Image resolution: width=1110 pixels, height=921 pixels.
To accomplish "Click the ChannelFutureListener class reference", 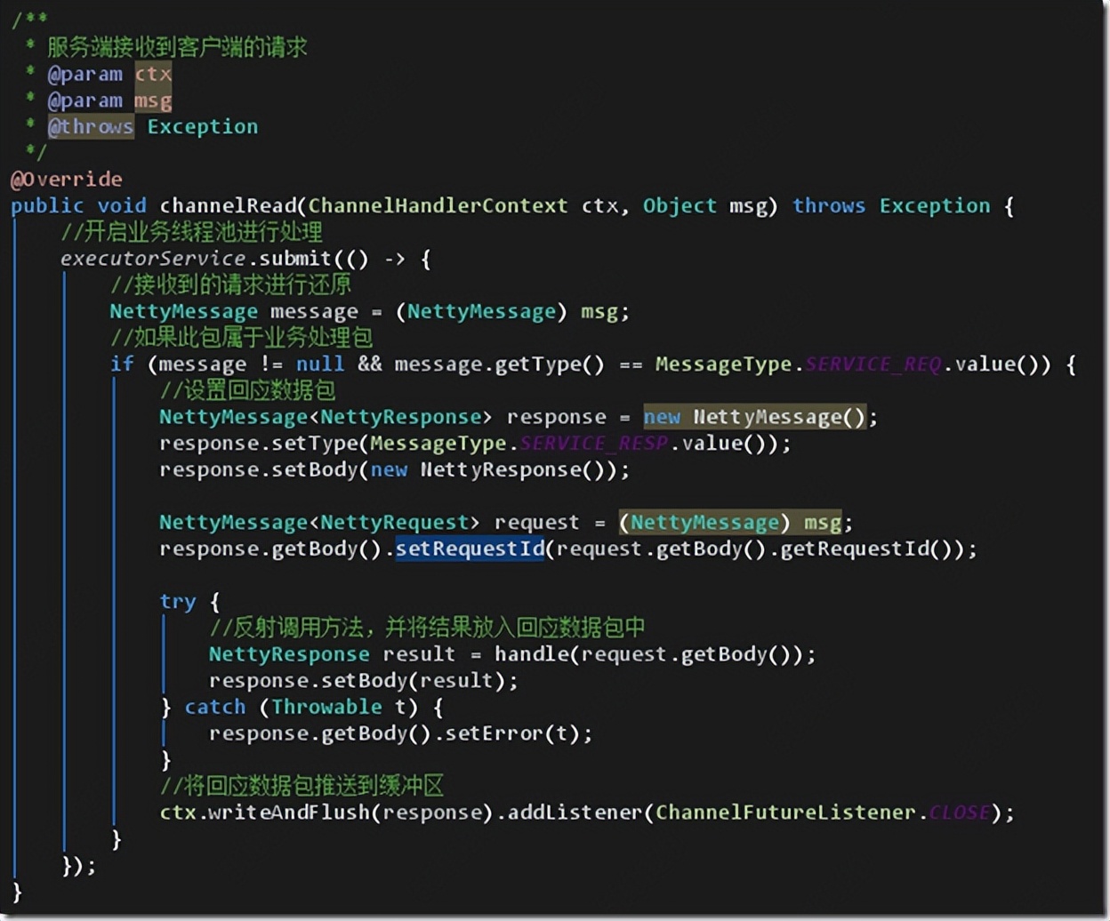I will (x=786, y=813).
